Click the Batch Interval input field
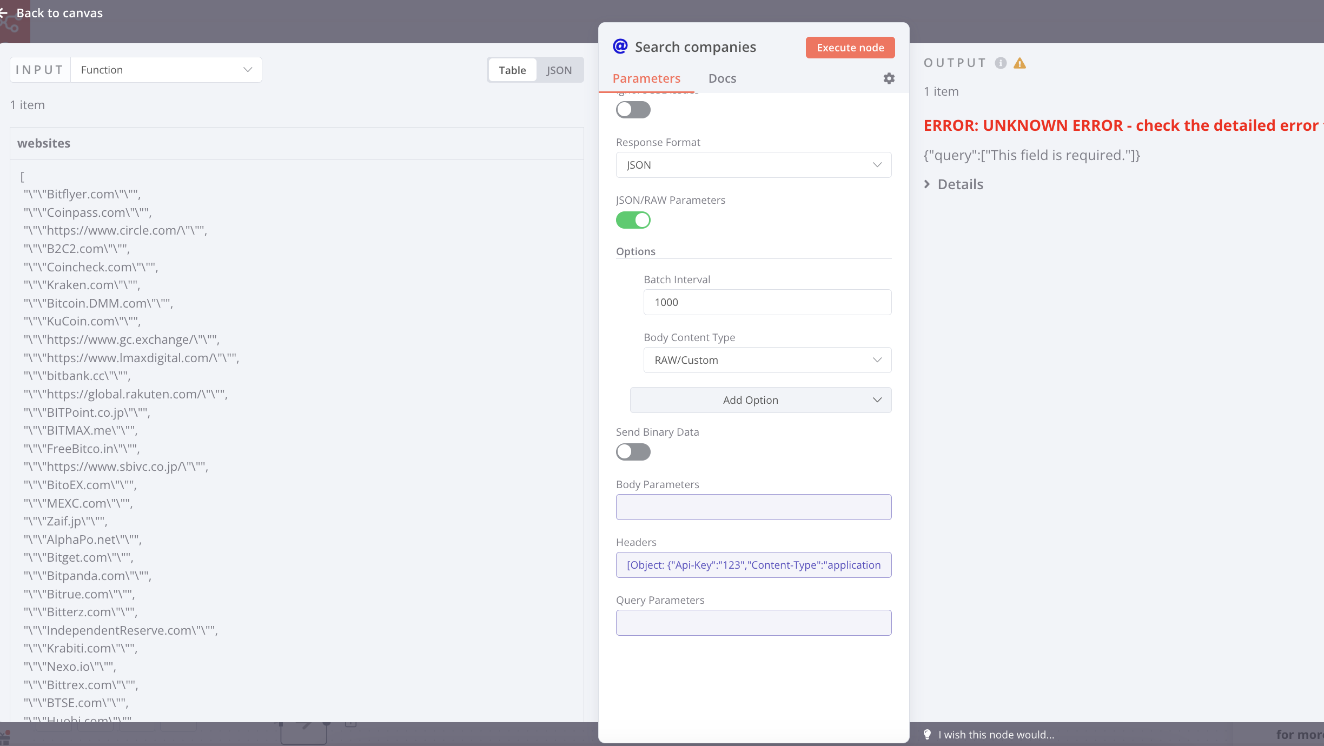 coord(767,302)
